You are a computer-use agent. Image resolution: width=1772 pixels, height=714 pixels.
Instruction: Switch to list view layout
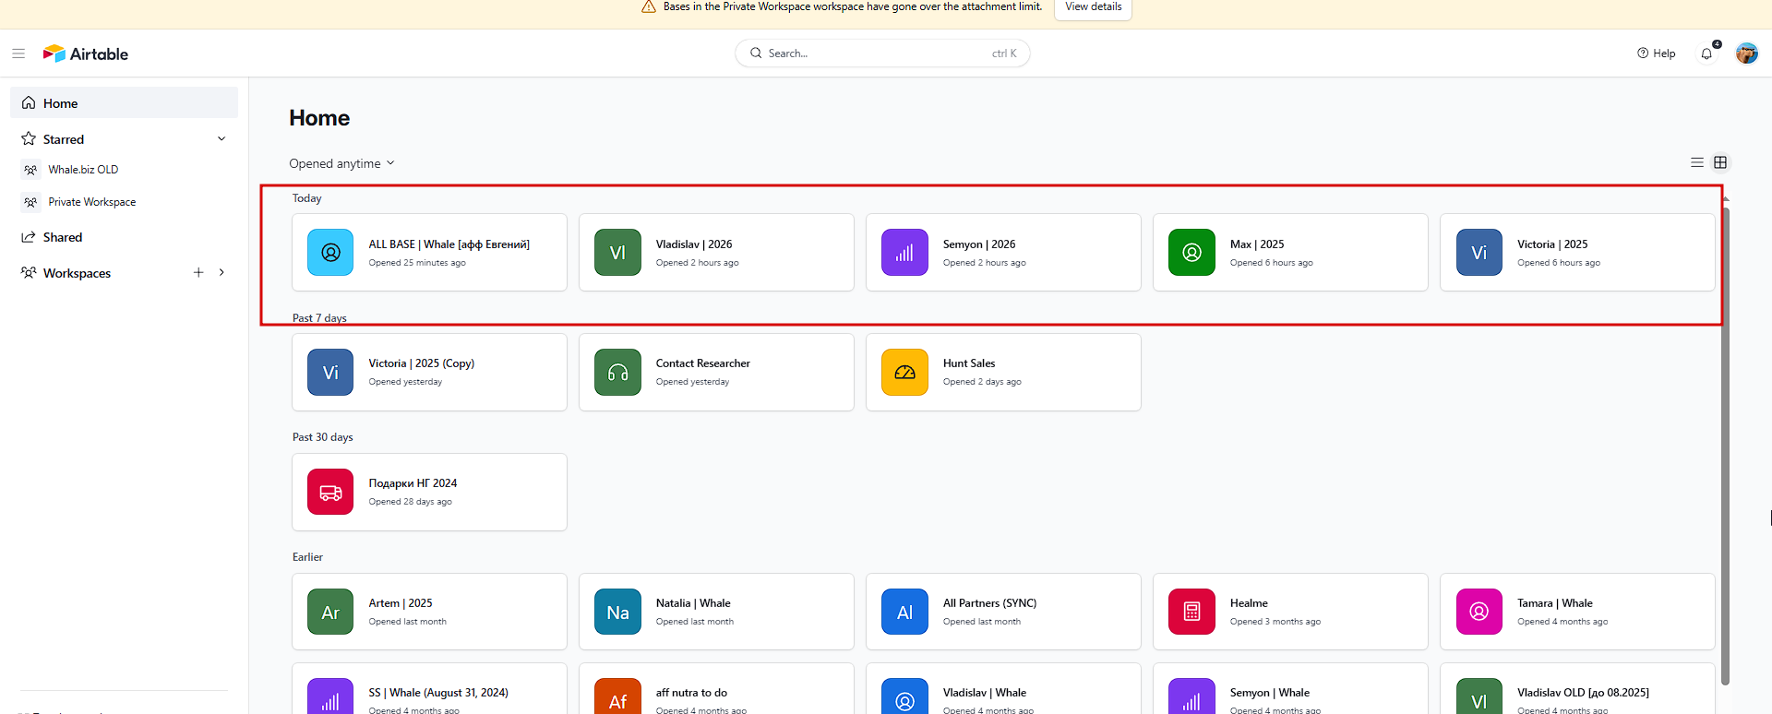[1697, 162]
